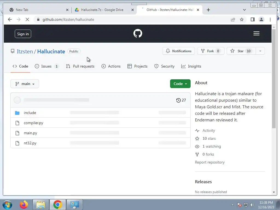Open the Issues tab

coord(46,66)
